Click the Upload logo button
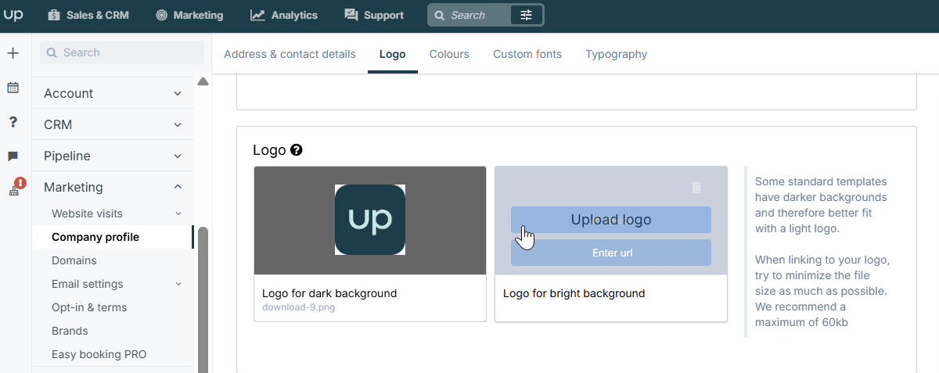939x373 pixels. point(611,220)
